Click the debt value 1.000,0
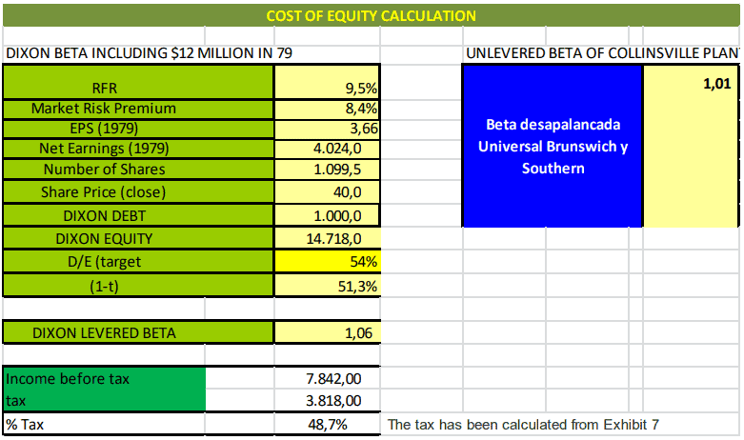This screenshot has width=744, height=440. click(328, 216)
